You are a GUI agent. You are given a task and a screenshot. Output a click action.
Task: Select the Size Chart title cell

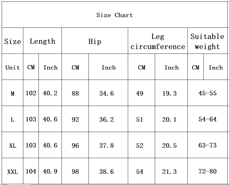(x=115, y=15)
